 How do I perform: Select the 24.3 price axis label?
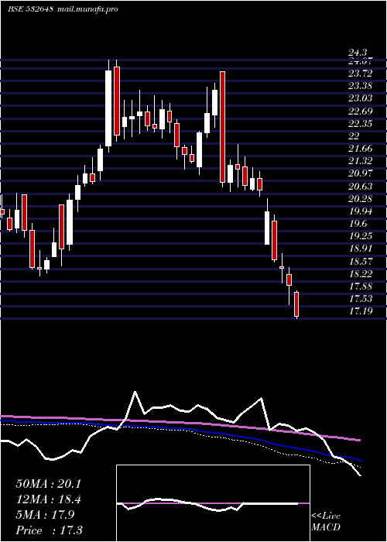tap(358, 53)
